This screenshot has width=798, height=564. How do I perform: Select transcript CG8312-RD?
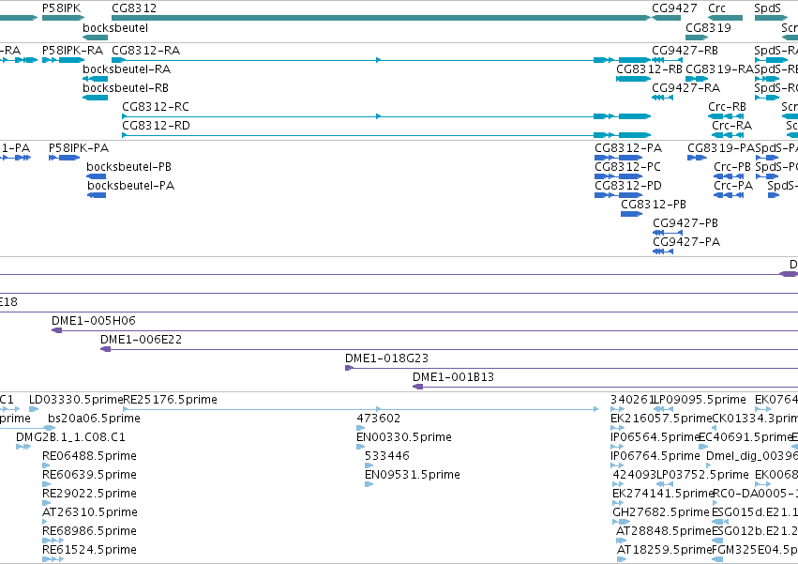pos(386,135)
